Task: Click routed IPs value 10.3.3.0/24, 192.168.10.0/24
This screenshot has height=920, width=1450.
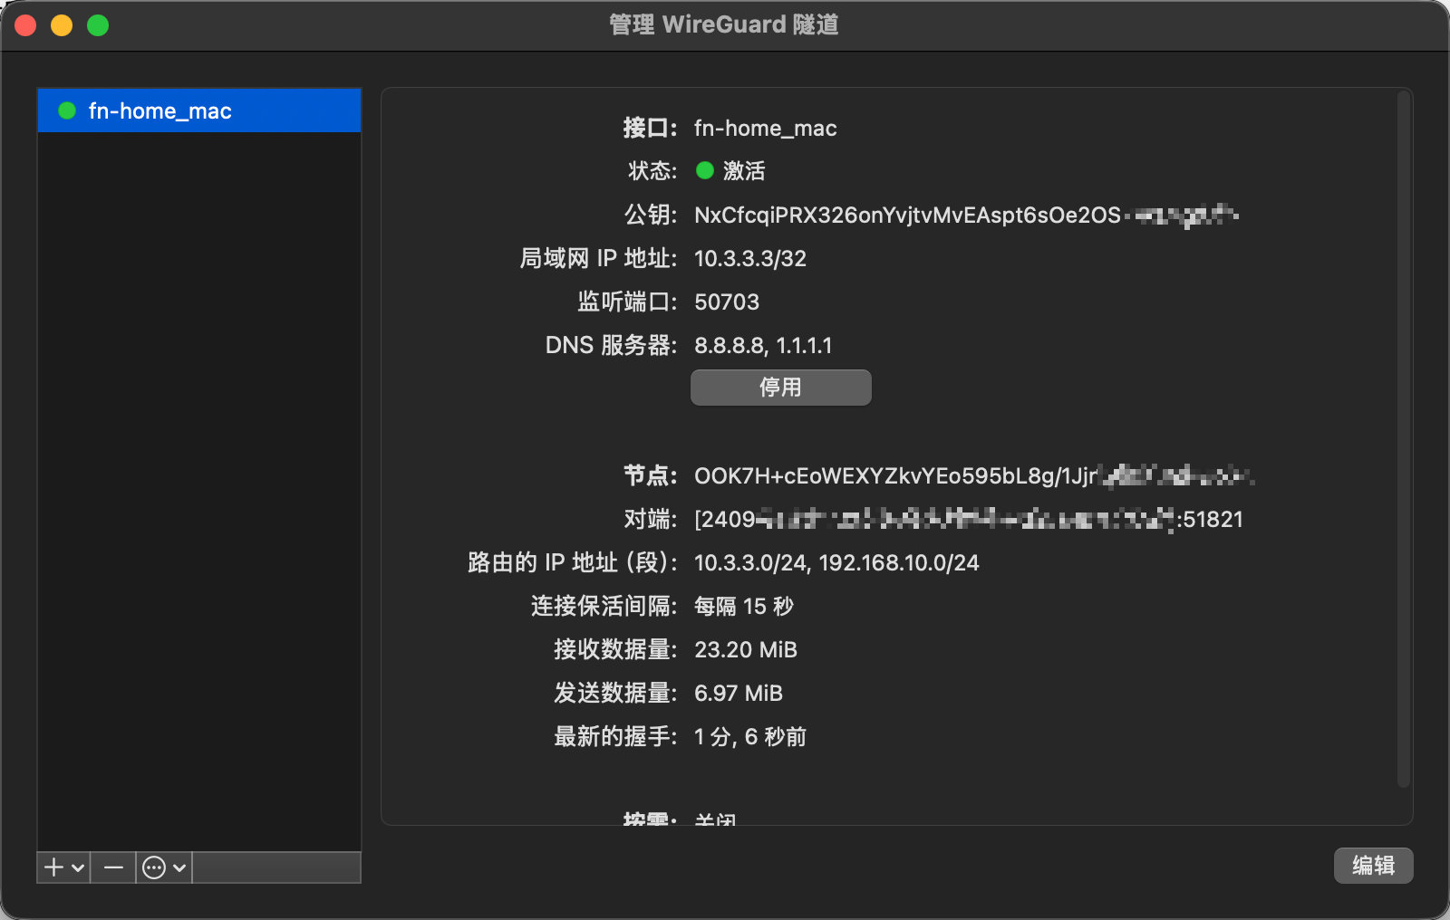Action: (x=836, y=562)
